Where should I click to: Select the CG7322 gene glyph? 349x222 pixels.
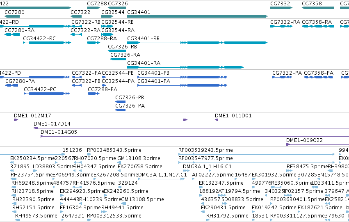(x=76, y=16)
